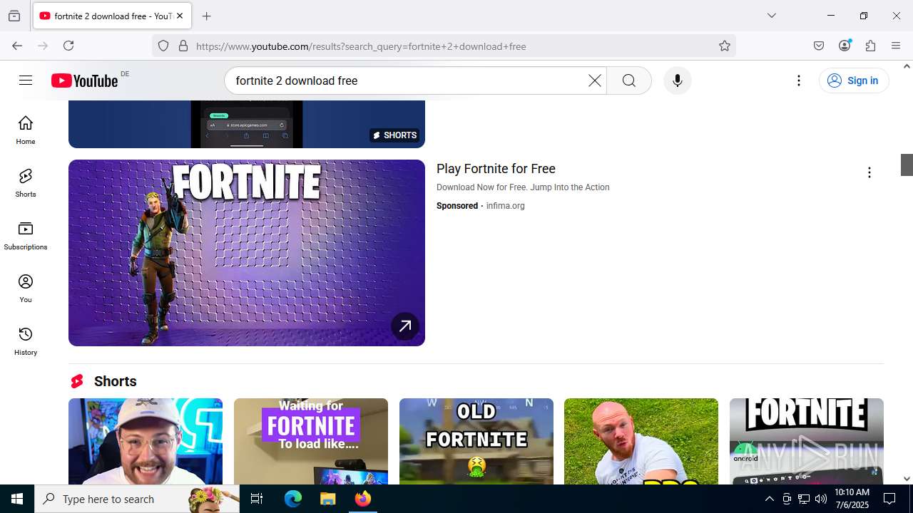Open File Explorer from the taskbar
The height and width of the screenshot is (513, 913).
click(327, 499)
